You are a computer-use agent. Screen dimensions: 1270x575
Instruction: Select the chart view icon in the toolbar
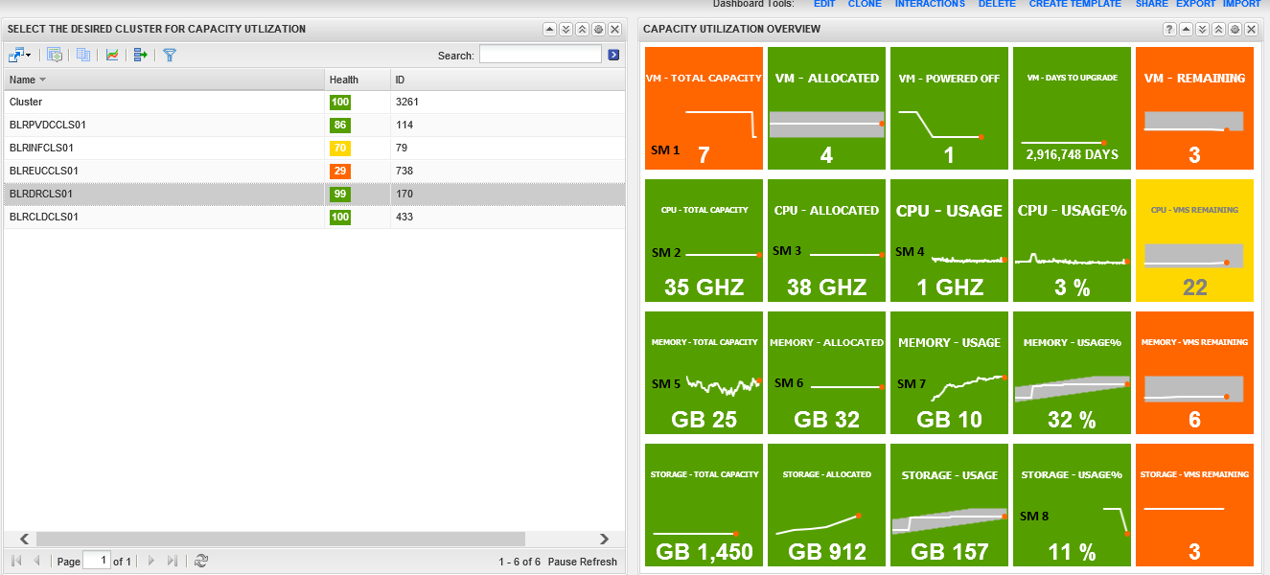pos(112,55)
